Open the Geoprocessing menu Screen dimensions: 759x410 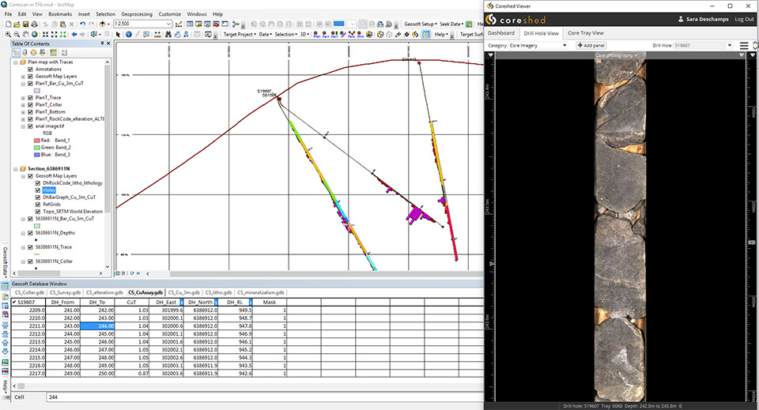point(138,13)
